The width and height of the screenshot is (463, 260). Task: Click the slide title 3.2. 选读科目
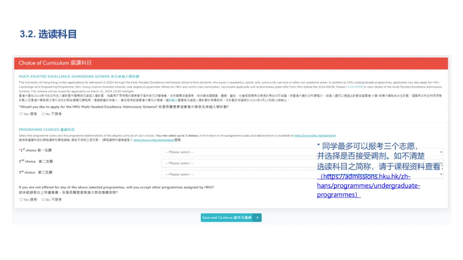point(48,34)
